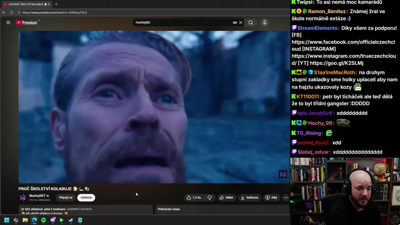The height and width of the screenshot is (225, 400).
Task: Open the Windows Start menu
Action: click(7, 220)
